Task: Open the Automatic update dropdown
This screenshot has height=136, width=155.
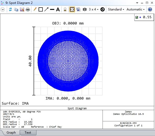Action: (136, 9)
